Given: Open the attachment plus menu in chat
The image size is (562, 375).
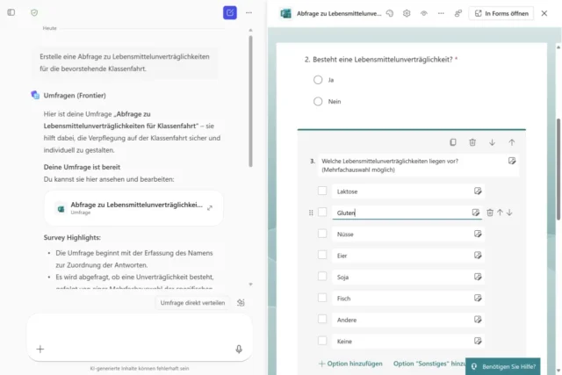Looking at the screenshot, I should pyautogui.click(x=40, y=349).
